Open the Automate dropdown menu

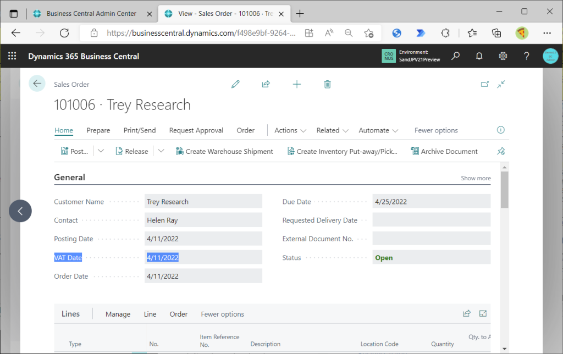coord(378,130)
